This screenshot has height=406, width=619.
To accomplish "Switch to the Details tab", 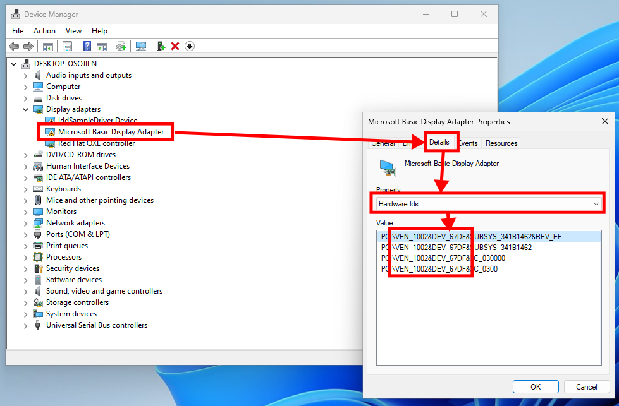I will point(439,142).
